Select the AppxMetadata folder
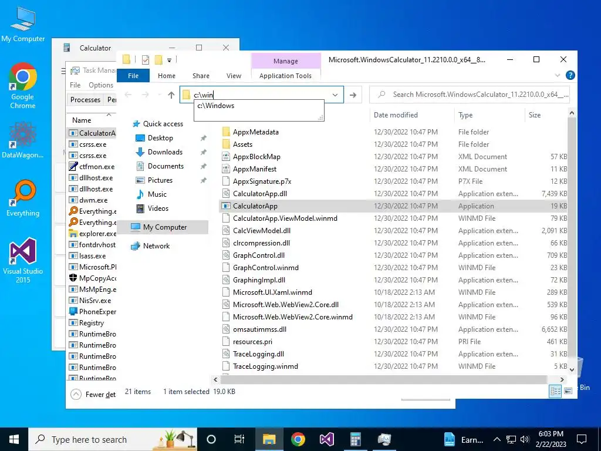Image resolution: width=601 pixels, height=451 pixels. (256, 132)
